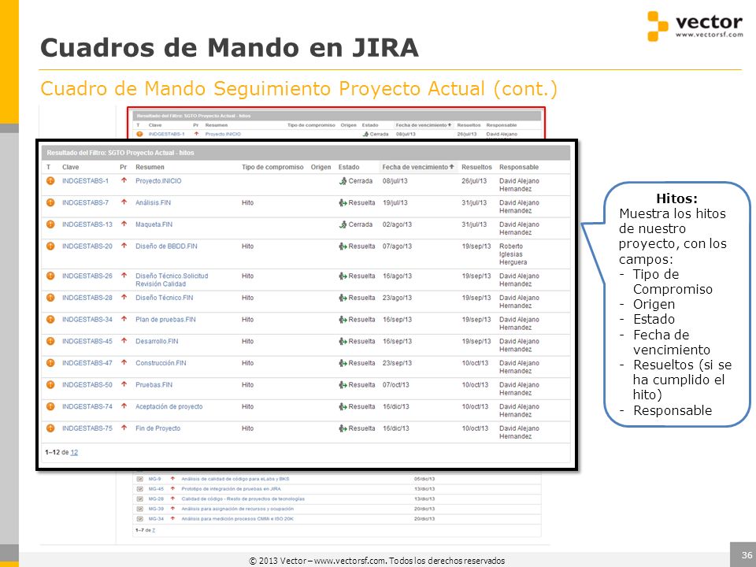756x567 pixels.
Task: Open the Proyecto.INICIO summary link
Action: (158, 181)
